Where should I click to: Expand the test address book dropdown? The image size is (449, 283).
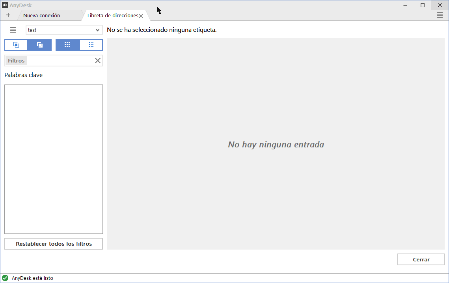tap(64, 30)
